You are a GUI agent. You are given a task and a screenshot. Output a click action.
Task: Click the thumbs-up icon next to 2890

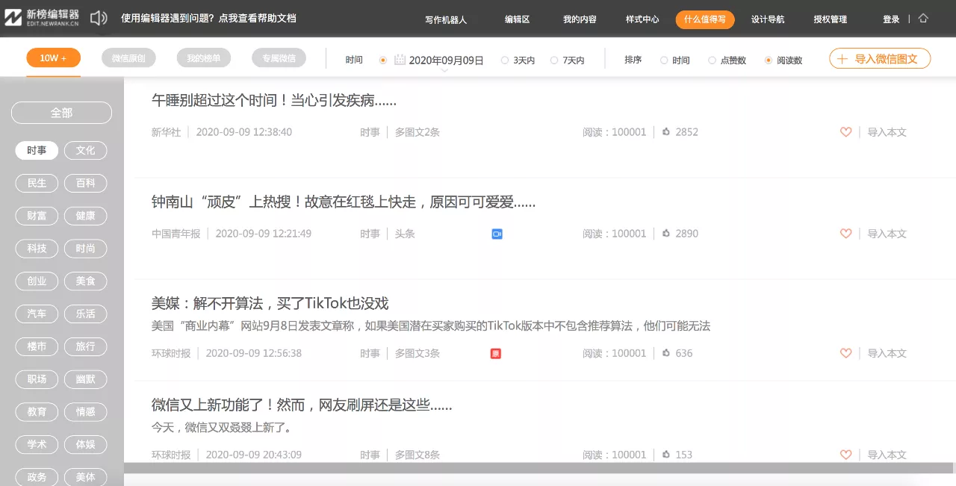(666, 234)
